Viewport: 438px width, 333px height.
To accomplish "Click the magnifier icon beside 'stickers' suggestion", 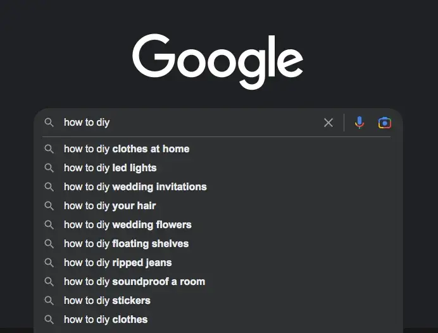I will [49, 301].
